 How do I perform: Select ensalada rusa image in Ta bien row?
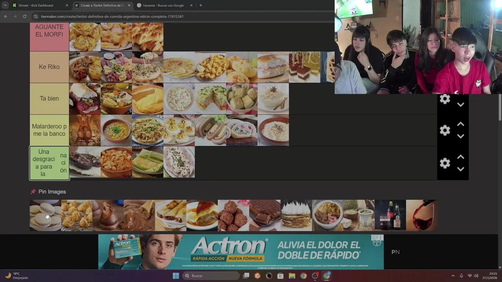[179, 99]
